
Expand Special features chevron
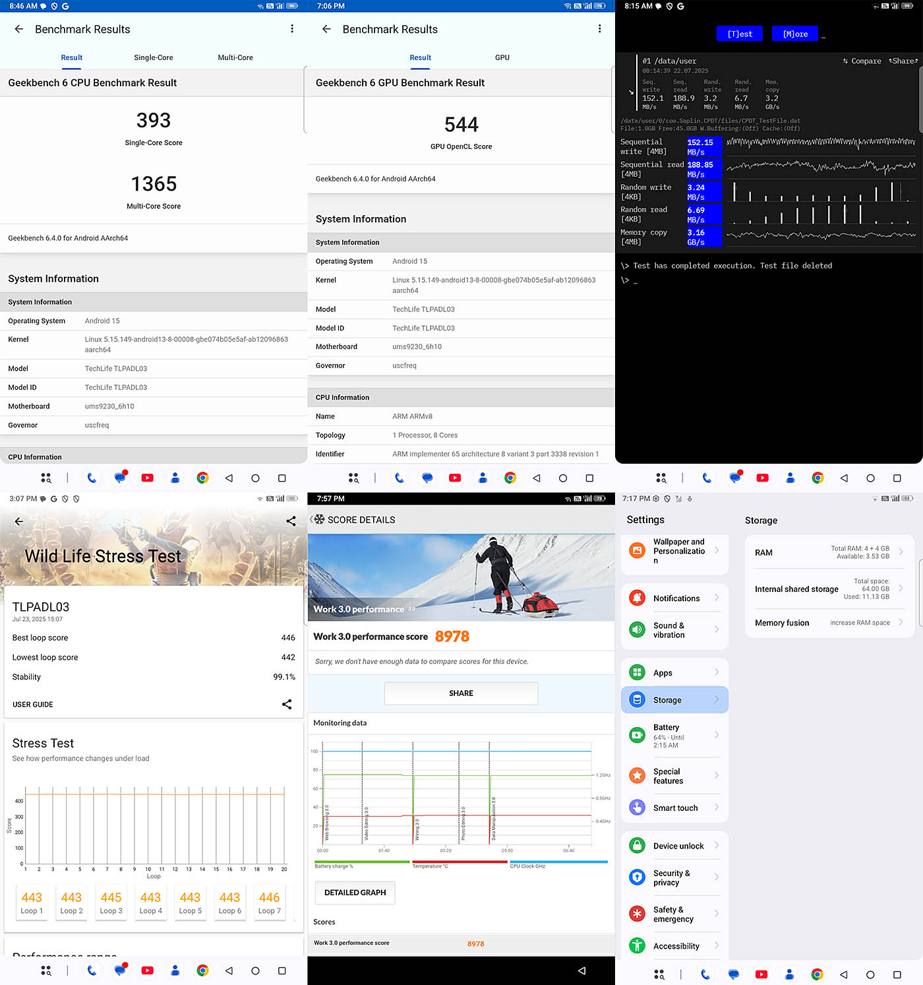pyautogui.click(x=717, y=775)
